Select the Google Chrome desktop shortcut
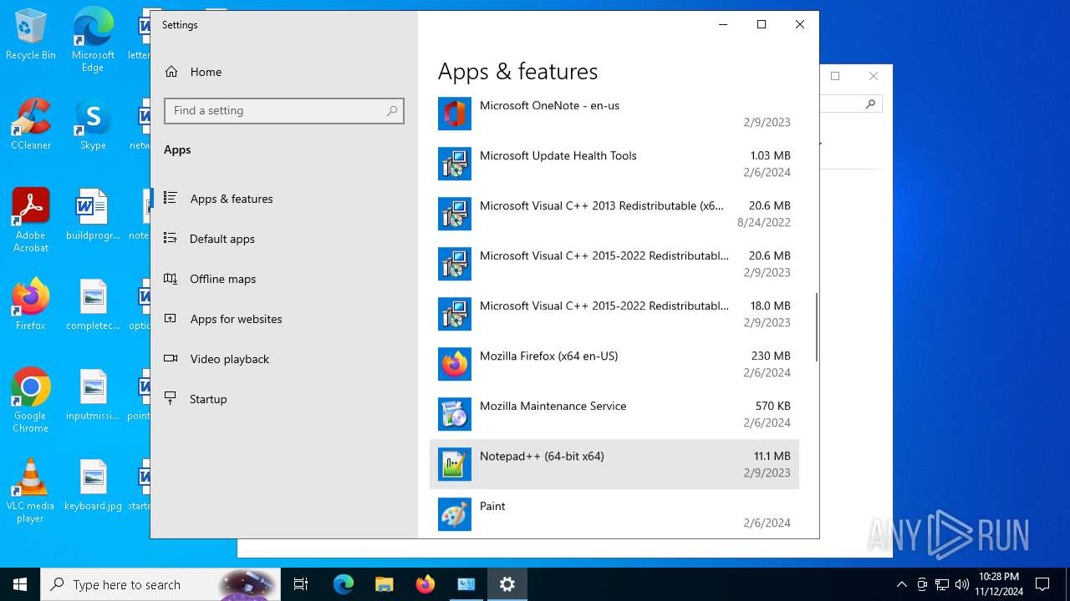This screenshot has height=601, width=1070. 31,401
